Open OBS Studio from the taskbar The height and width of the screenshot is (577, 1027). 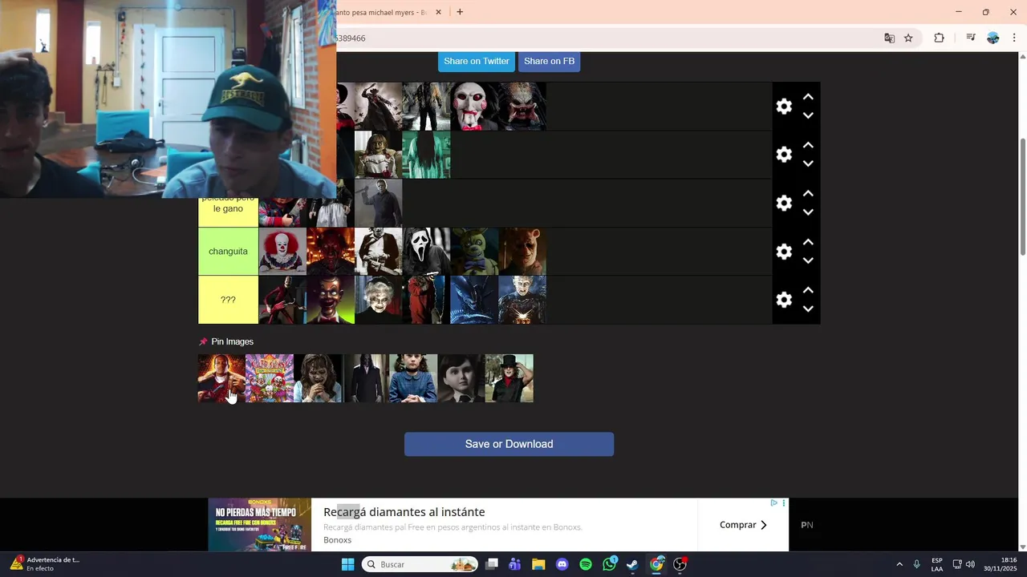680,564
